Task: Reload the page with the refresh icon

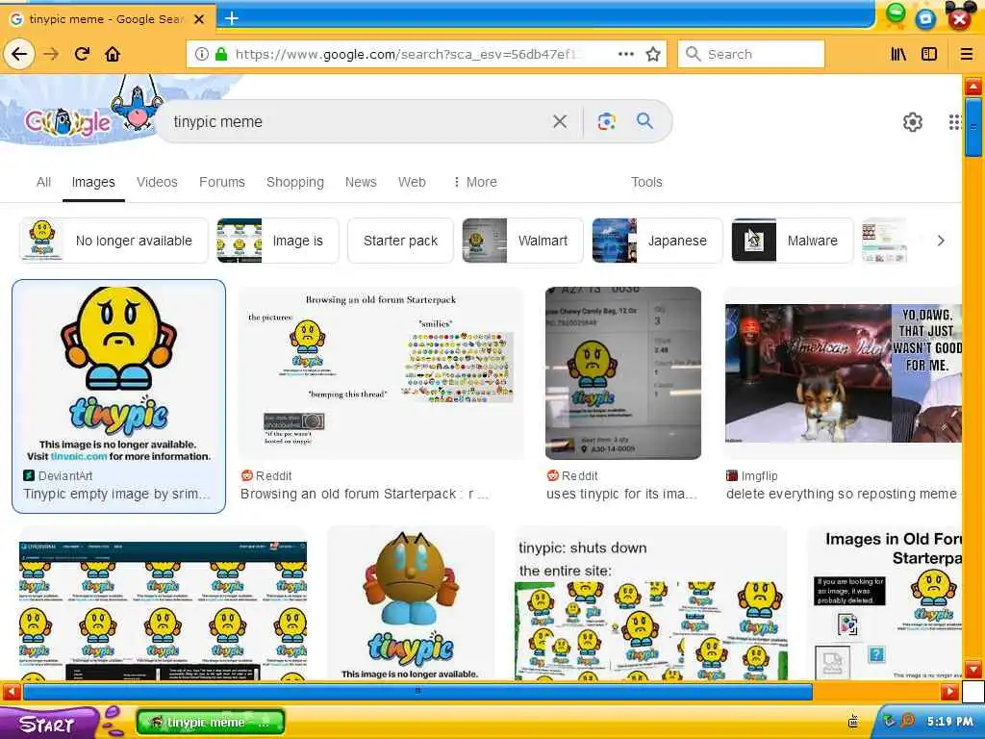Action: 82,54
